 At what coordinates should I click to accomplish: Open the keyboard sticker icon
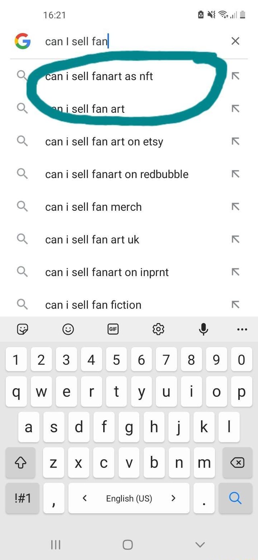(23, 330)
